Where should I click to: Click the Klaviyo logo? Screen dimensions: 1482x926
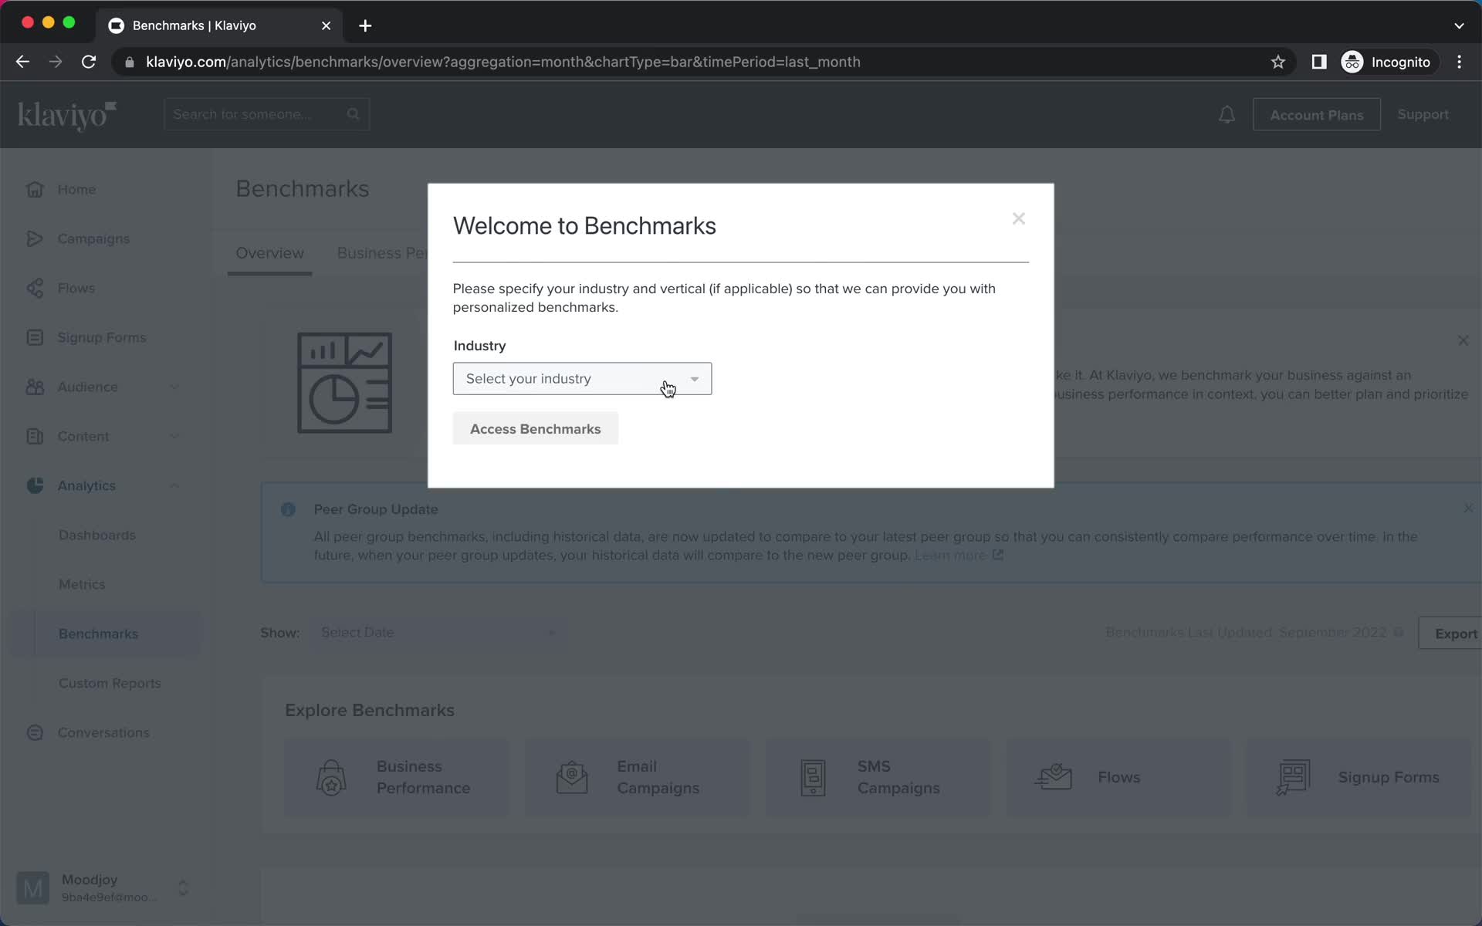(x=67, y=115)
